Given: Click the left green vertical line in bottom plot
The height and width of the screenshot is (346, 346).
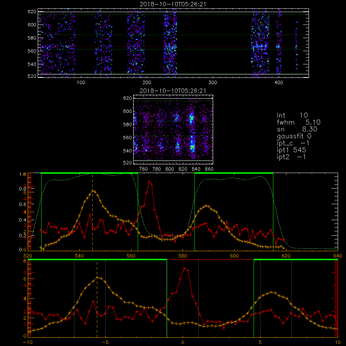Looking at the screenshot, I should coord(167,299).
